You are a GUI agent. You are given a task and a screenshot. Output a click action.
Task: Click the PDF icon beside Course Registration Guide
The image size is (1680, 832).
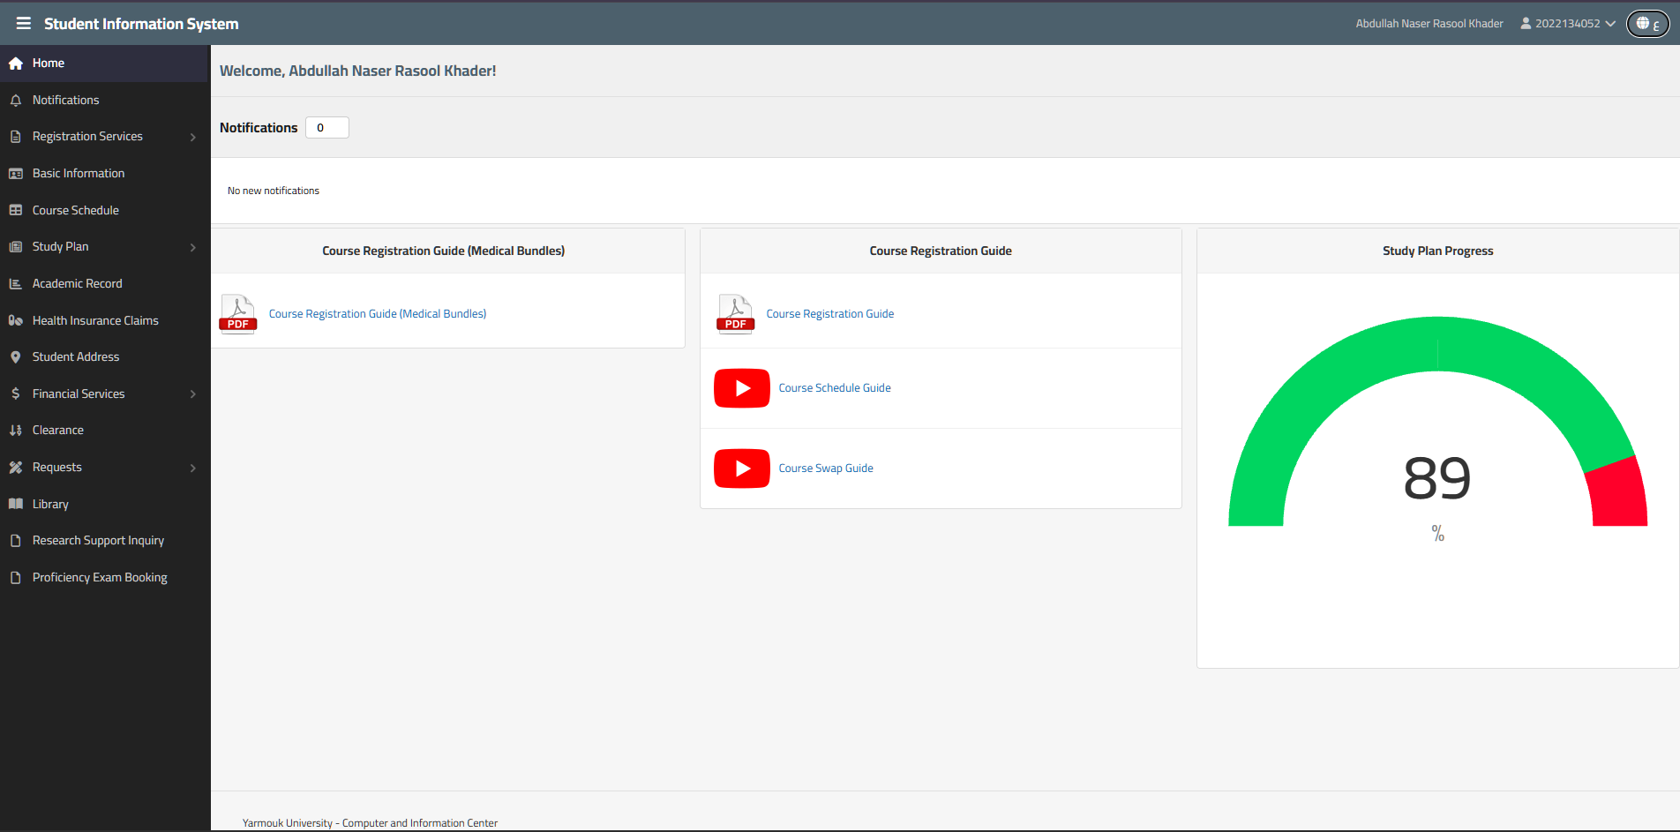coord(736,314)
